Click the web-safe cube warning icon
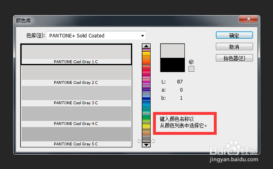The height and width of the screenshot is (169, 273). [x=191, y=62]
